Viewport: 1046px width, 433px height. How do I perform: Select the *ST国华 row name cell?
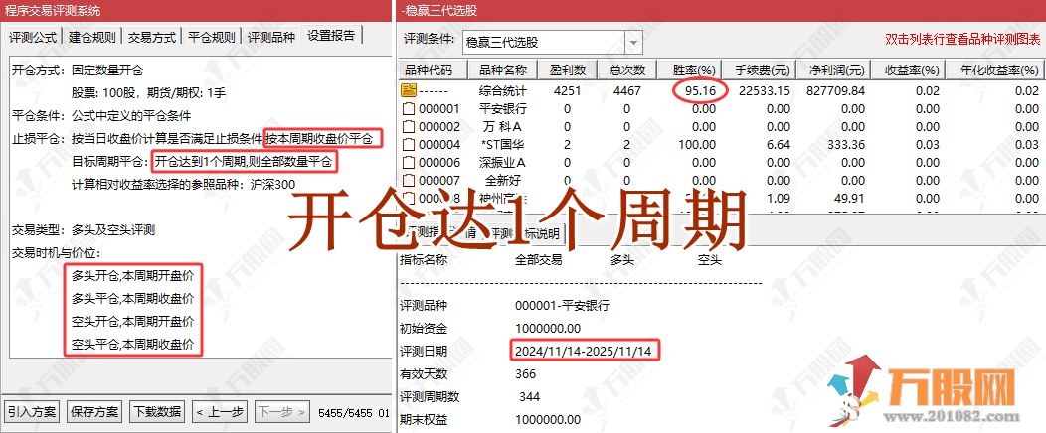[503, 145]
